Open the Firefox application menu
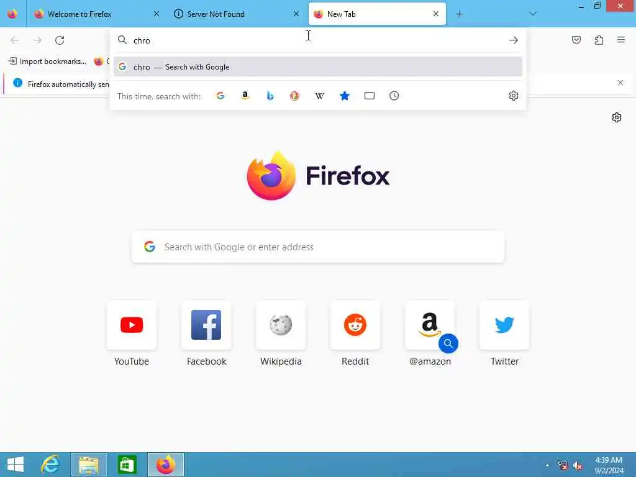Image resolution: width=636 pixels, height=477 pixels. [x=621, y=40]
